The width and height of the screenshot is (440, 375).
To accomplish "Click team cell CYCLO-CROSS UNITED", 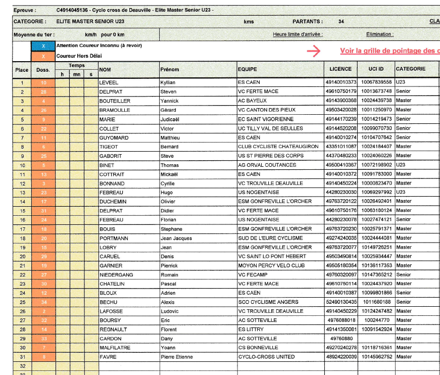I will pyautogui.click(x=280, y=357).
